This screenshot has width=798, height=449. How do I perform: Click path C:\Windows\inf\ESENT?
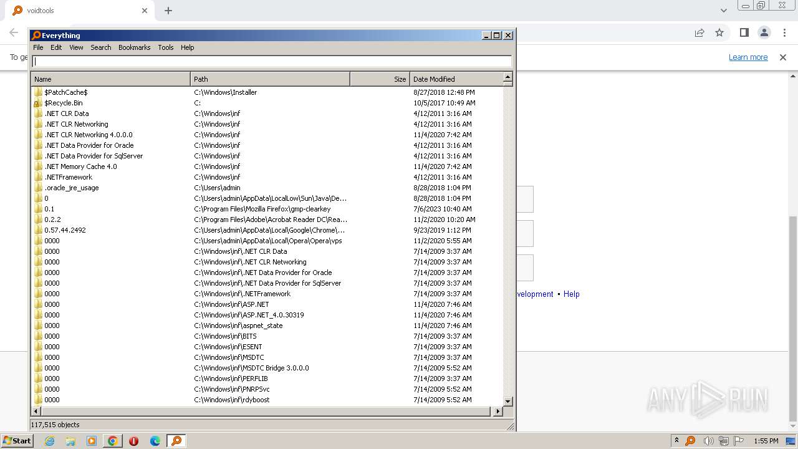pyautogui.click(x=228, y=347)
